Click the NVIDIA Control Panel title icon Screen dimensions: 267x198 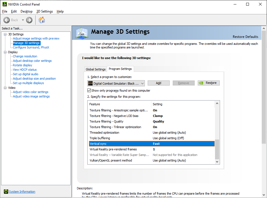(5, 4)
